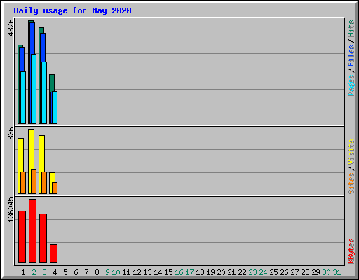The width and height of the screenshot is (359, 280).
Task: Click the cyan Pages bar for day 4
Action: 55,107
